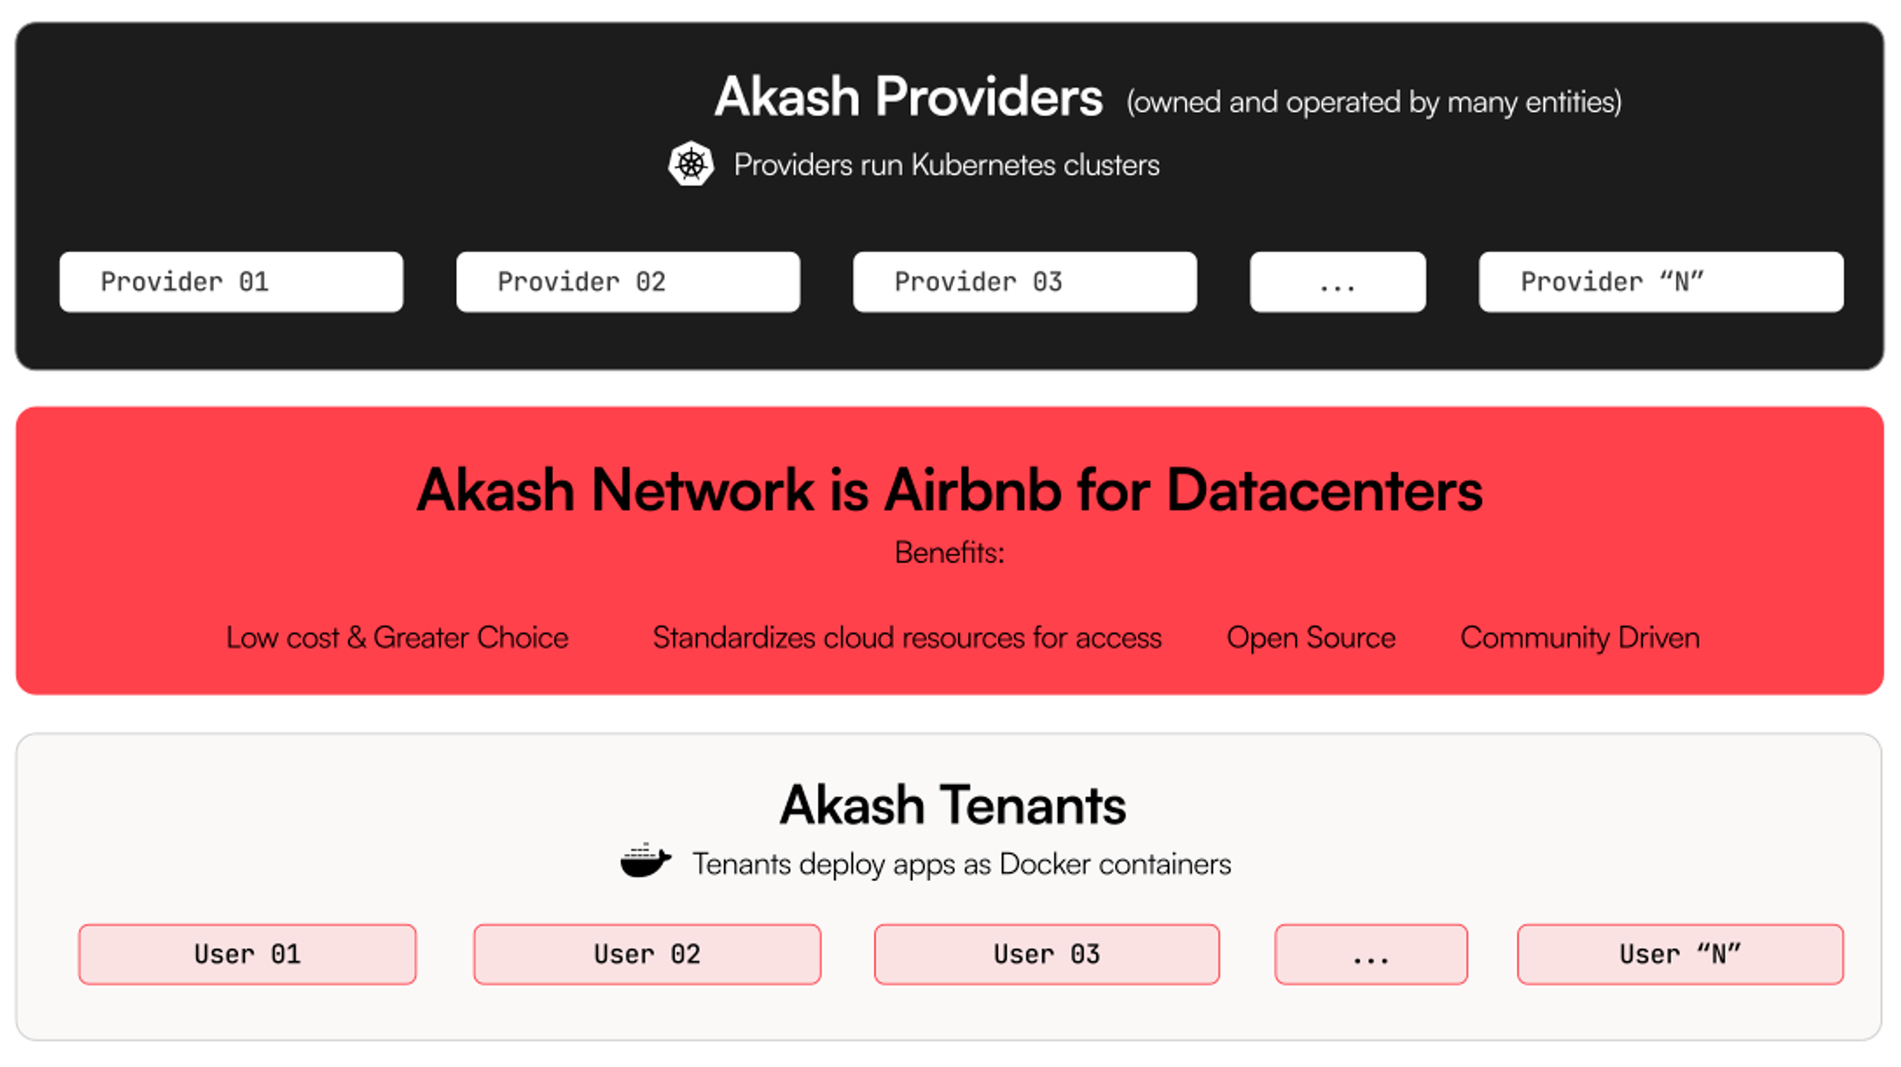
Task: Click the ellipsis box between providers
Action: pos(1337,282)
